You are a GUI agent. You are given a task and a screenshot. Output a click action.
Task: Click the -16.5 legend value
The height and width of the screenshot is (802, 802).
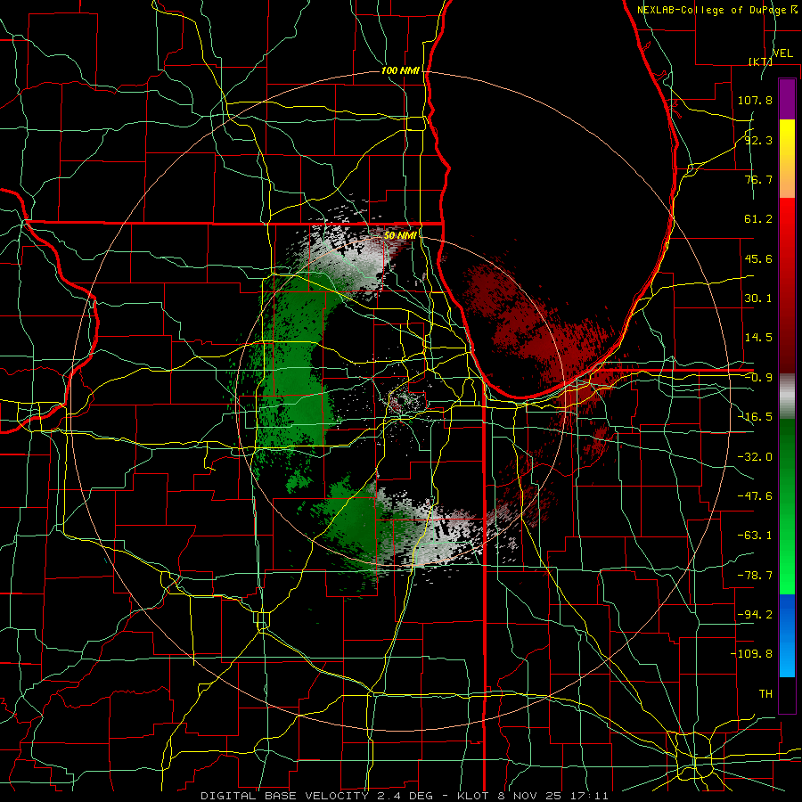[x=755, y=417]
